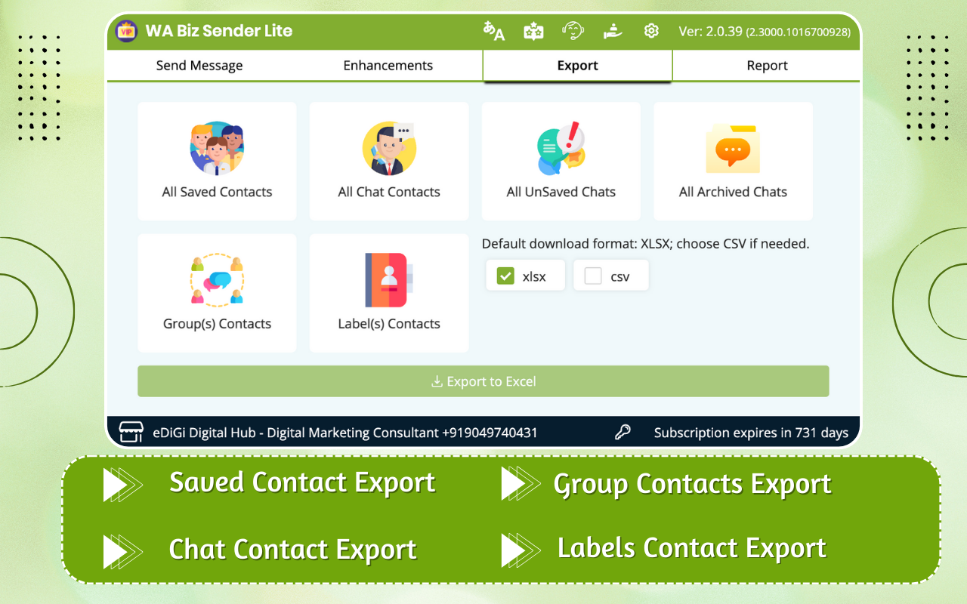Click the download arrow on Export button
Image resolution: width=967 pixels, height=604 pixels.
pos(437,381)
